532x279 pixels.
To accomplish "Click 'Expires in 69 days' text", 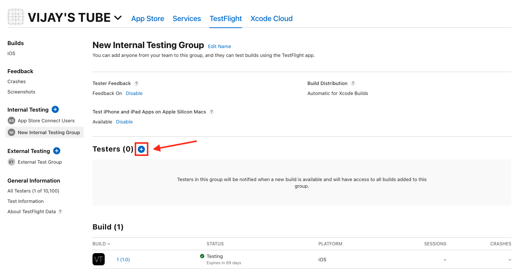I will [224, 263].
